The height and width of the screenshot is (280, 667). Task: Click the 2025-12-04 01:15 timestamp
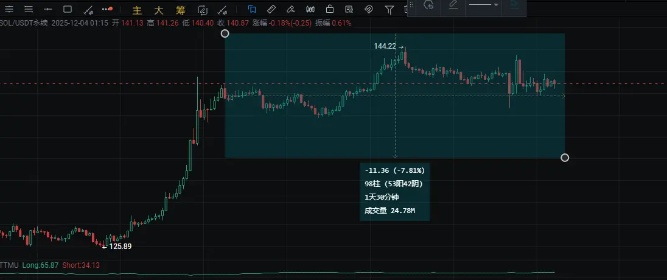(79, 23)
